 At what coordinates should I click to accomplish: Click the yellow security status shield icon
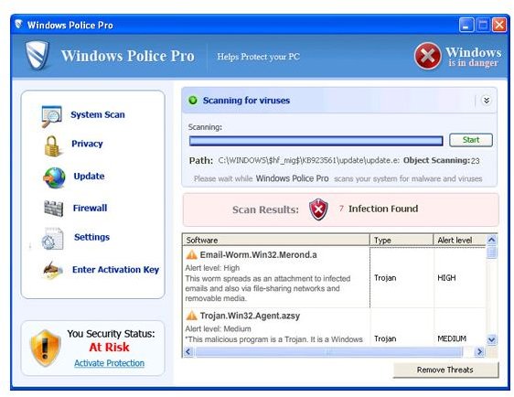(x=45, y=349)
